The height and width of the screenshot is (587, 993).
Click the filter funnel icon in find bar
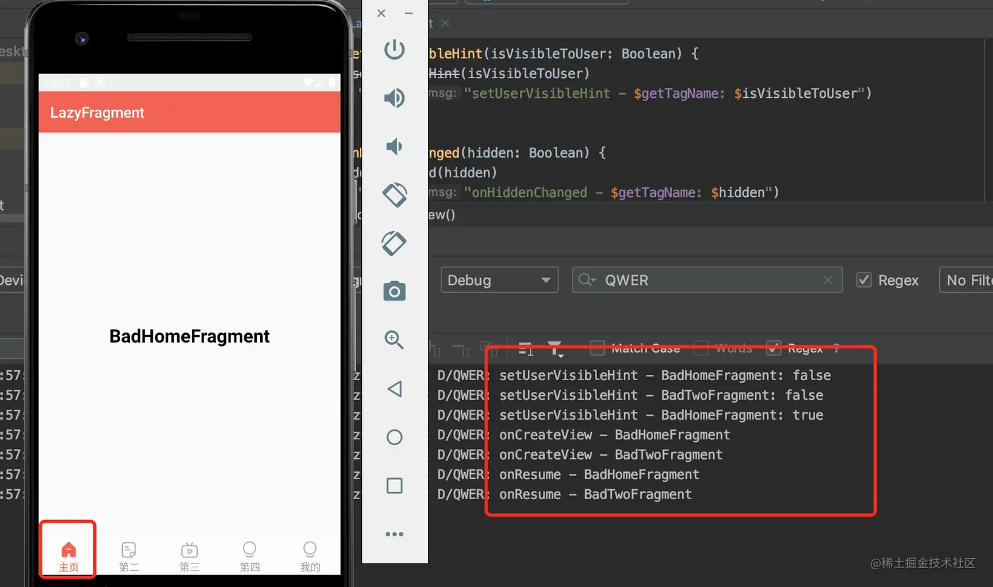[556, 349]
